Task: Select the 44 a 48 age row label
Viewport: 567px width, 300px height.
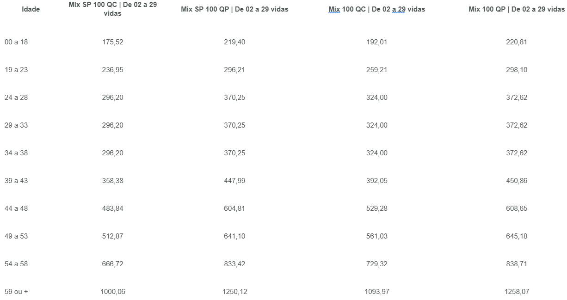Action: (x=16, y=208)
